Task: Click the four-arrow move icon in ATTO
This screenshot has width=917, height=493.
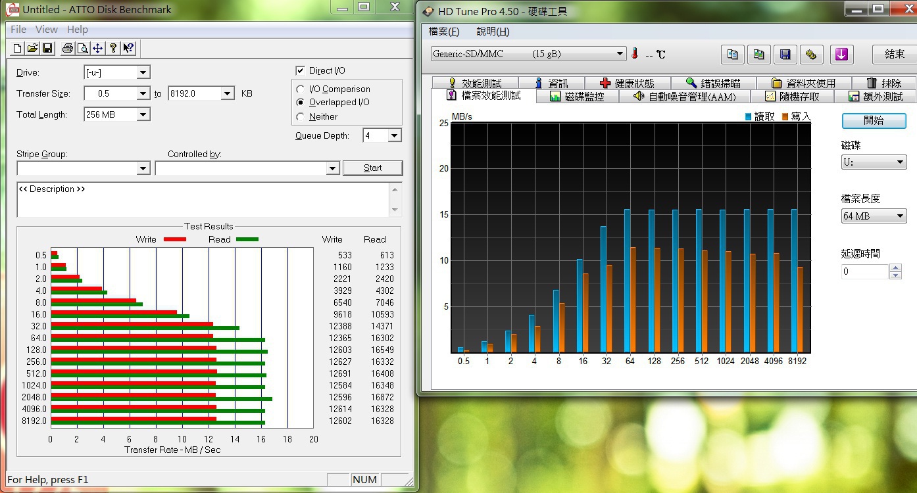Action: point(97,48)
